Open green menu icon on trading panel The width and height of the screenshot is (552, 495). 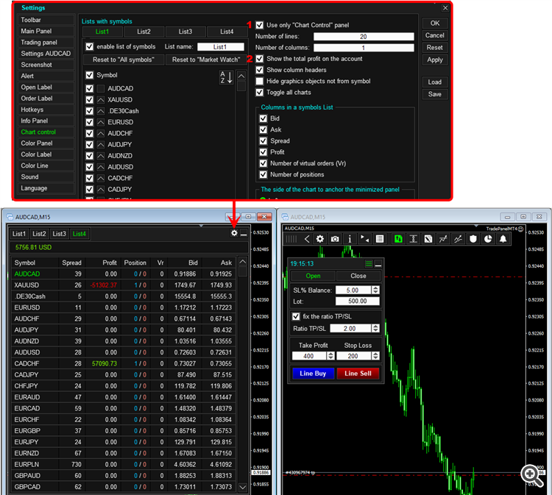pyautogui.click(x=369, y=264)
